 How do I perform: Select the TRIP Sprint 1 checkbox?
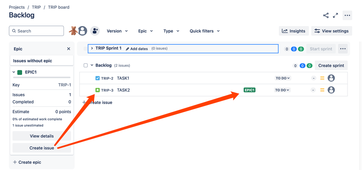coord(86,48)
